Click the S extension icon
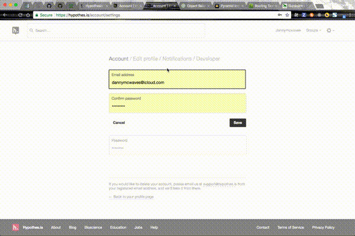Image resolution: width=355 pixels, height=236 pixels. tap(335, 15)
